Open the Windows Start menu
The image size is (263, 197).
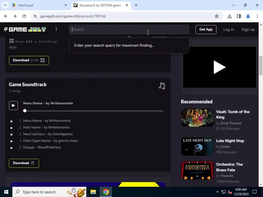(6, 192)
